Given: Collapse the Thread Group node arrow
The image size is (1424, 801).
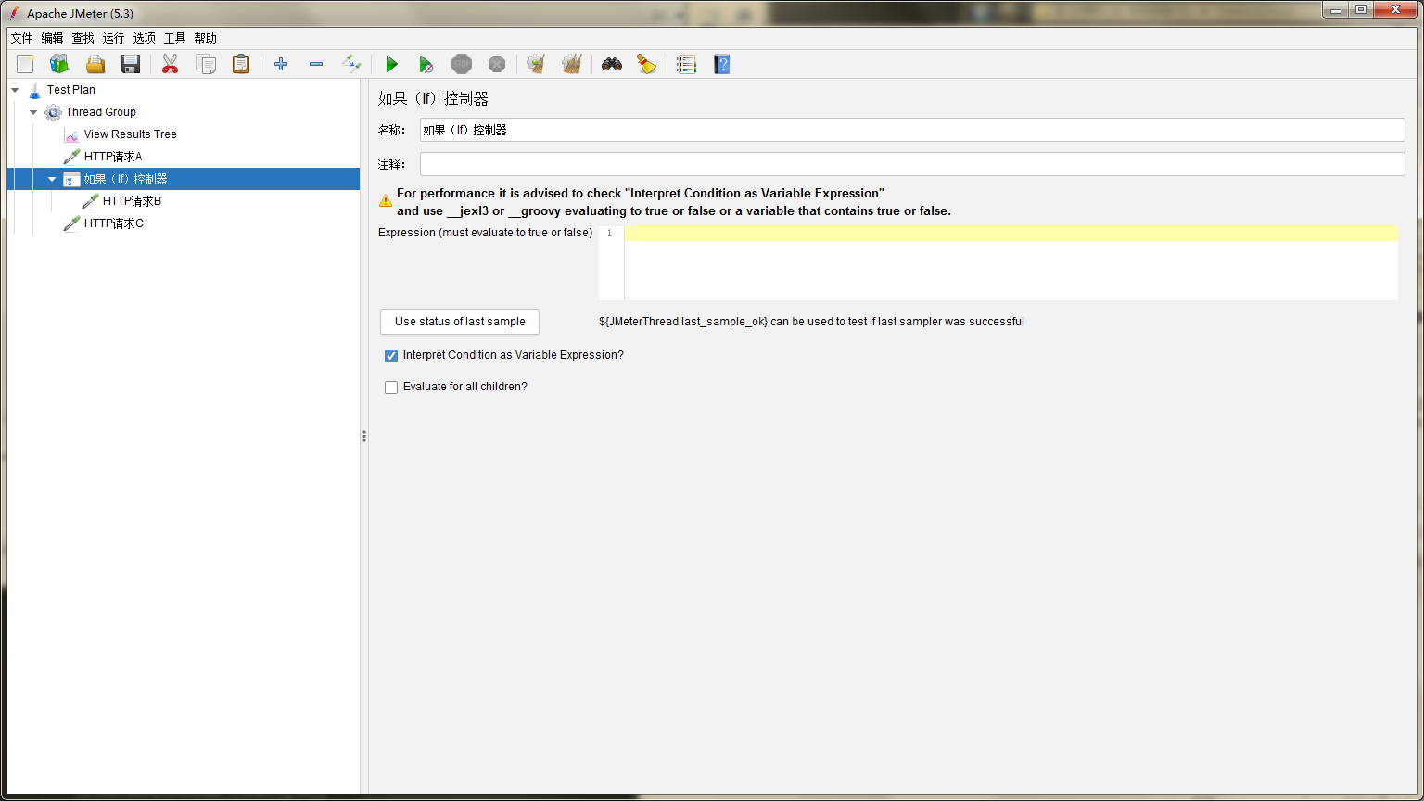Looking at the screenshot, I should (33, 112).
